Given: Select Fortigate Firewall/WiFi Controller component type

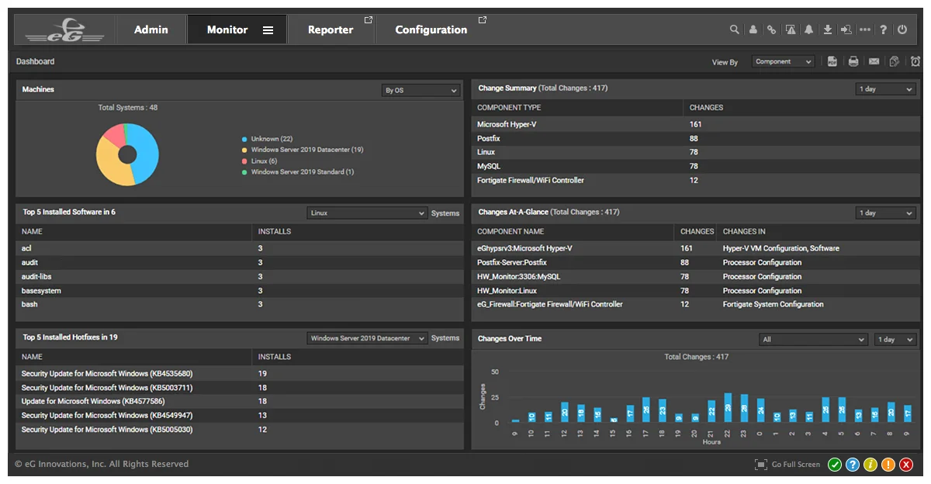Looking at the screenshot, I should 696,180.
